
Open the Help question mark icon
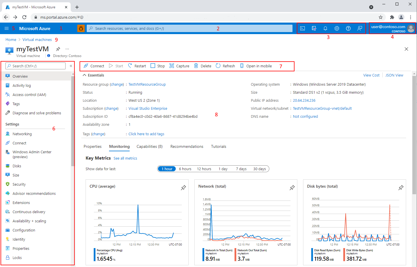point(348,28)
